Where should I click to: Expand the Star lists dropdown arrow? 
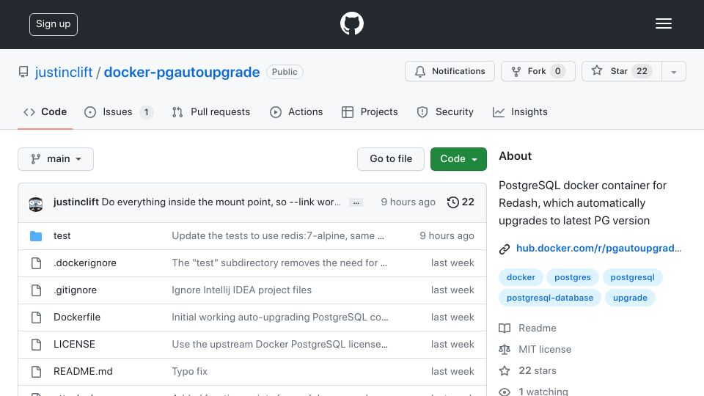click(673, 71)
